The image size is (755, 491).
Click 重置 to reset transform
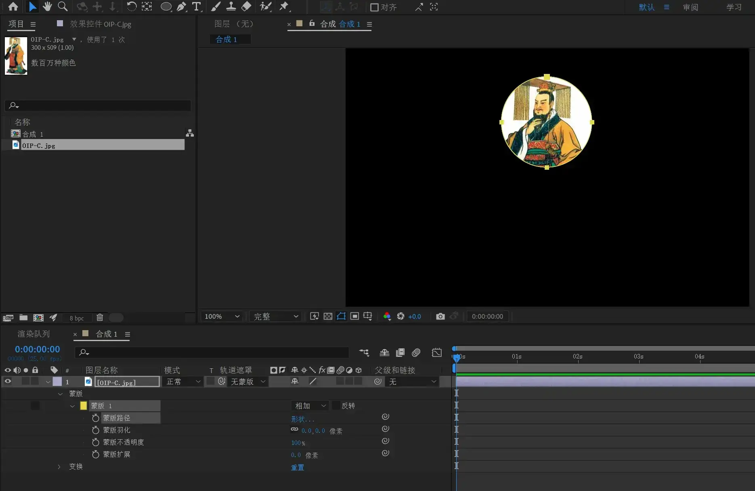[298, 467]
